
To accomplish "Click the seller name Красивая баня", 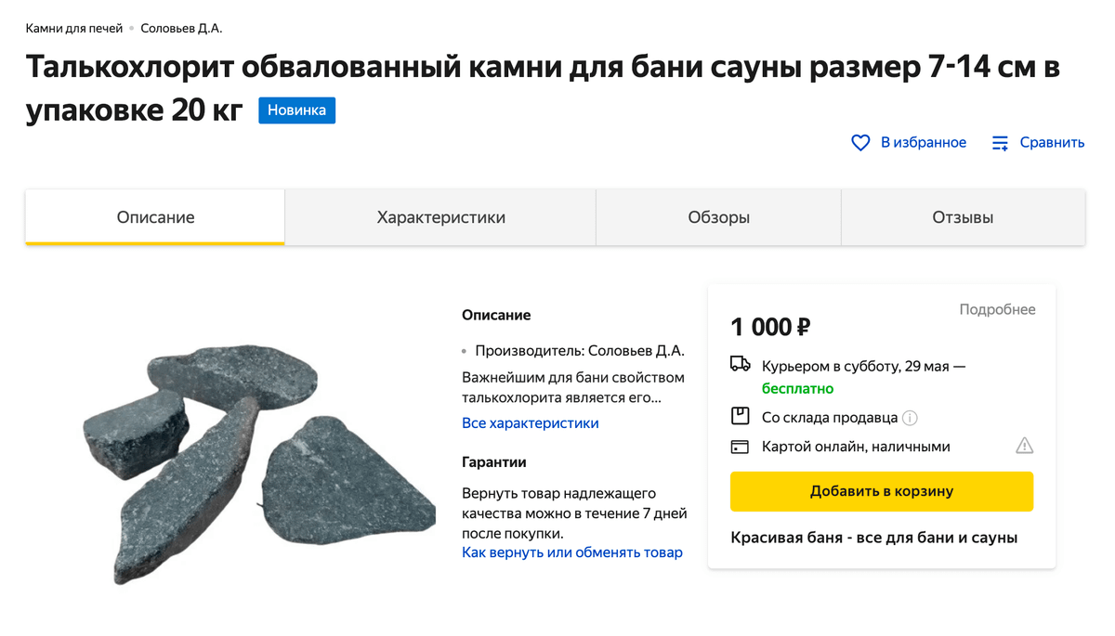I will [x=873, y=537].
